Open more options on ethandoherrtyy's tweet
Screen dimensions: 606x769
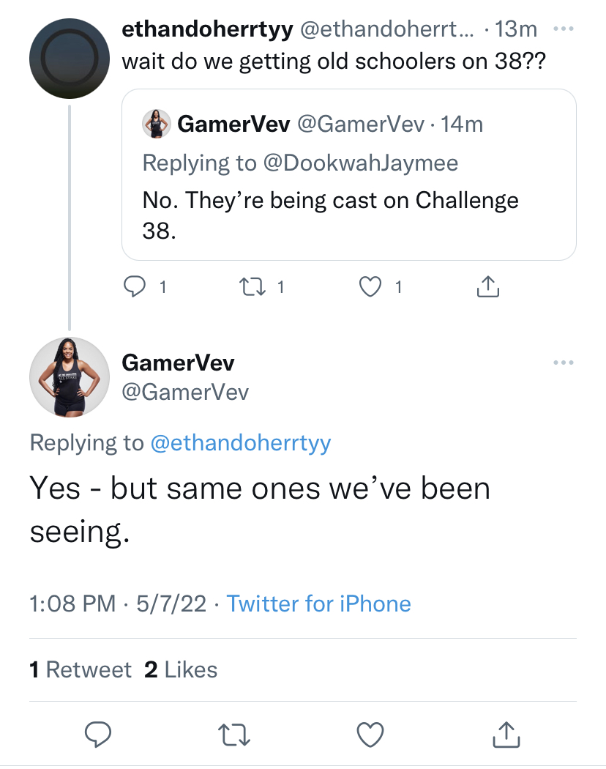[x=564, y=29]
